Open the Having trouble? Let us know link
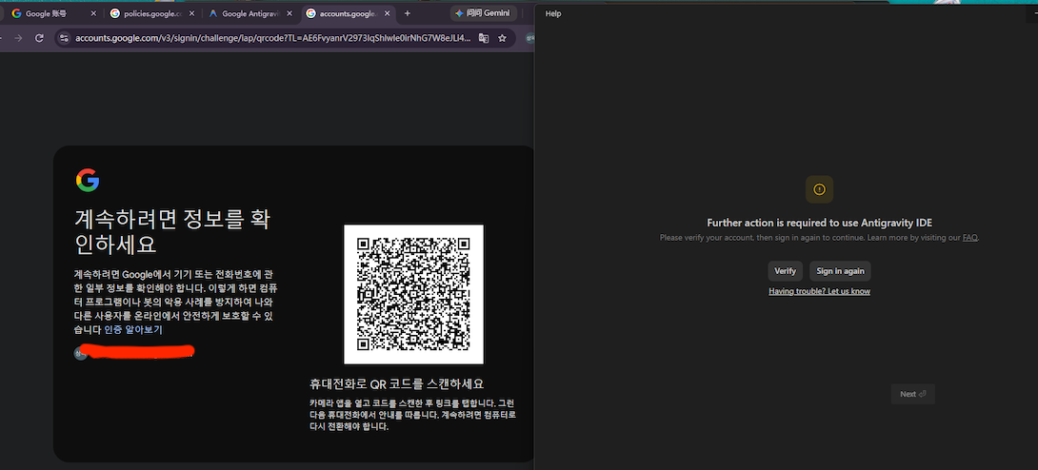The image size is (1038, 470). [x=819, y=291]
